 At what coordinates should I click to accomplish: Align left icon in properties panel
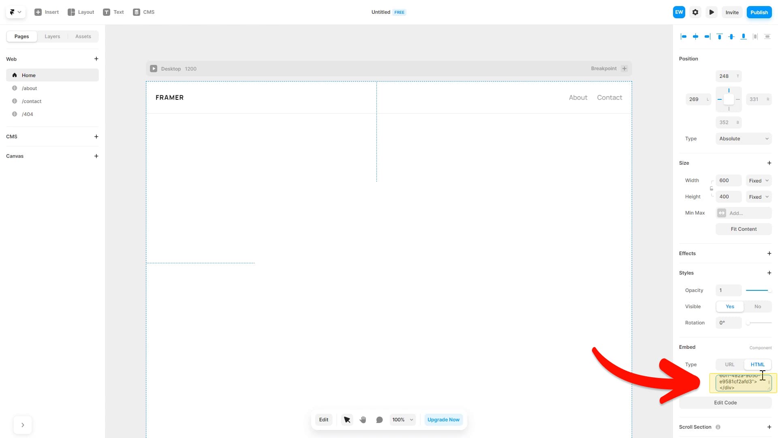(x=684, y=36)
